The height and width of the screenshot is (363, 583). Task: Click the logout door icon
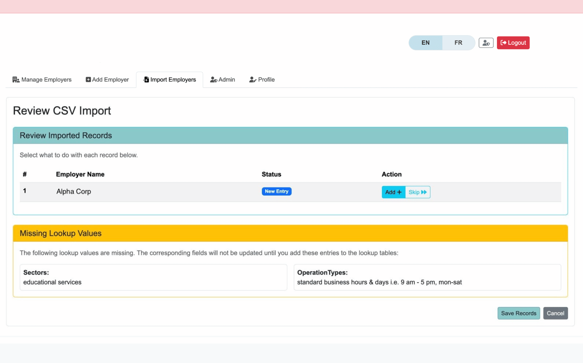tap(503, 42)
